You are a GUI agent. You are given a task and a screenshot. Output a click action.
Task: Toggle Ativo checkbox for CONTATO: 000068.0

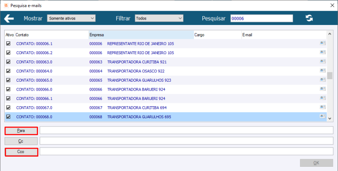point(8,117)
